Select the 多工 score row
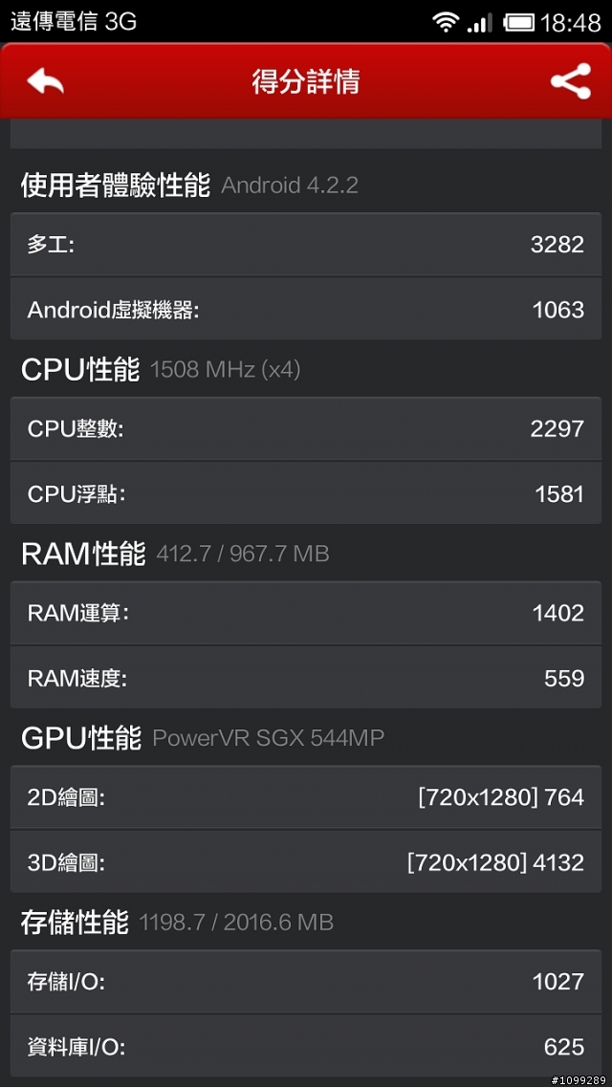Viewport: 612px width, 1088px height. tap(306, 244)
